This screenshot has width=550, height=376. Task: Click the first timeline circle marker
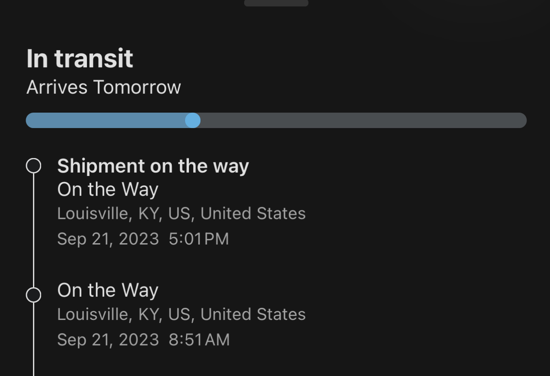pos(33,166)
